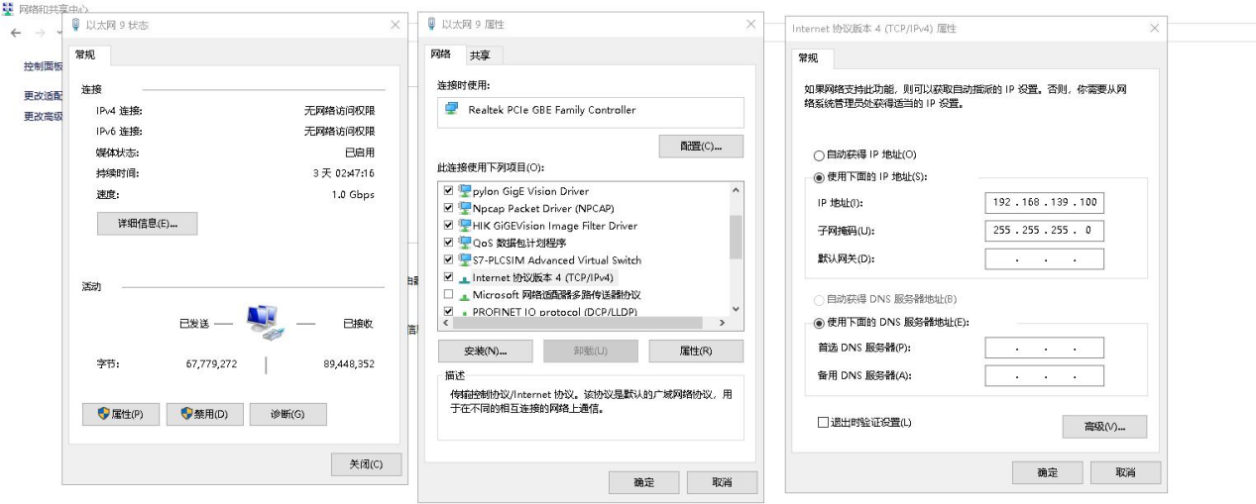The image size is (1256, 504).
Task: Select the QoS 数据包计划程序 icon
Action: [464, 243]
